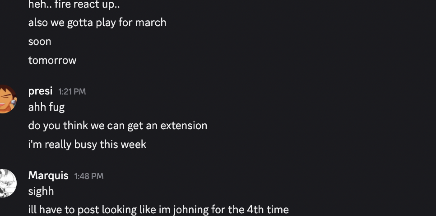Click the Marquis username
Viewport: 436px width, 216px height.
point(48,175)
